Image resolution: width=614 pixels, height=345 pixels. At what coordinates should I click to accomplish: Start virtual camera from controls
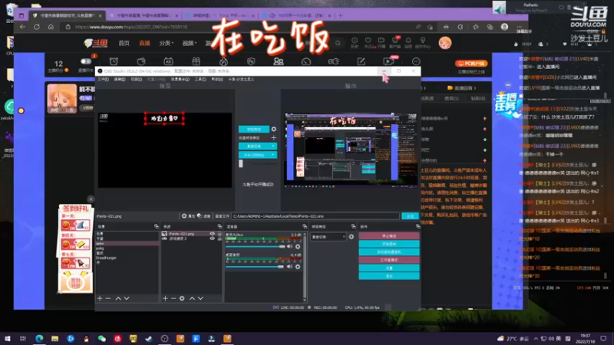(x=389, y=252)
